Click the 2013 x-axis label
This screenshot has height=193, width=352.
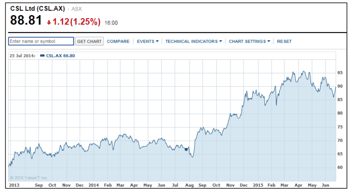pyautogui.click(x=14, y=185)
